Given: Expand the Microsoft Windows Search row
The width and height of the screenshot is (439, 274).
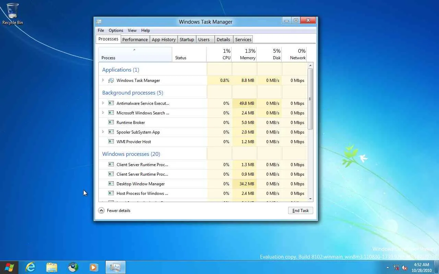Looking at the screenshot, I should (103, 113).
